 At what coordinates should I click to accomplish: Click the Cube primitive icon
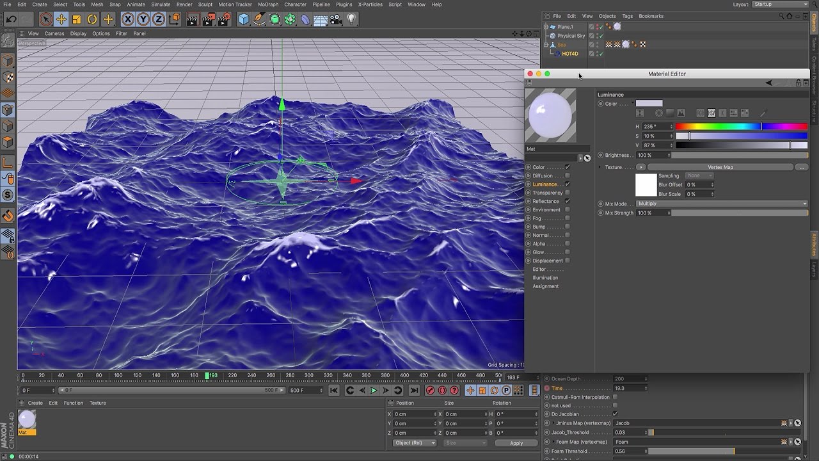point(244,19)
